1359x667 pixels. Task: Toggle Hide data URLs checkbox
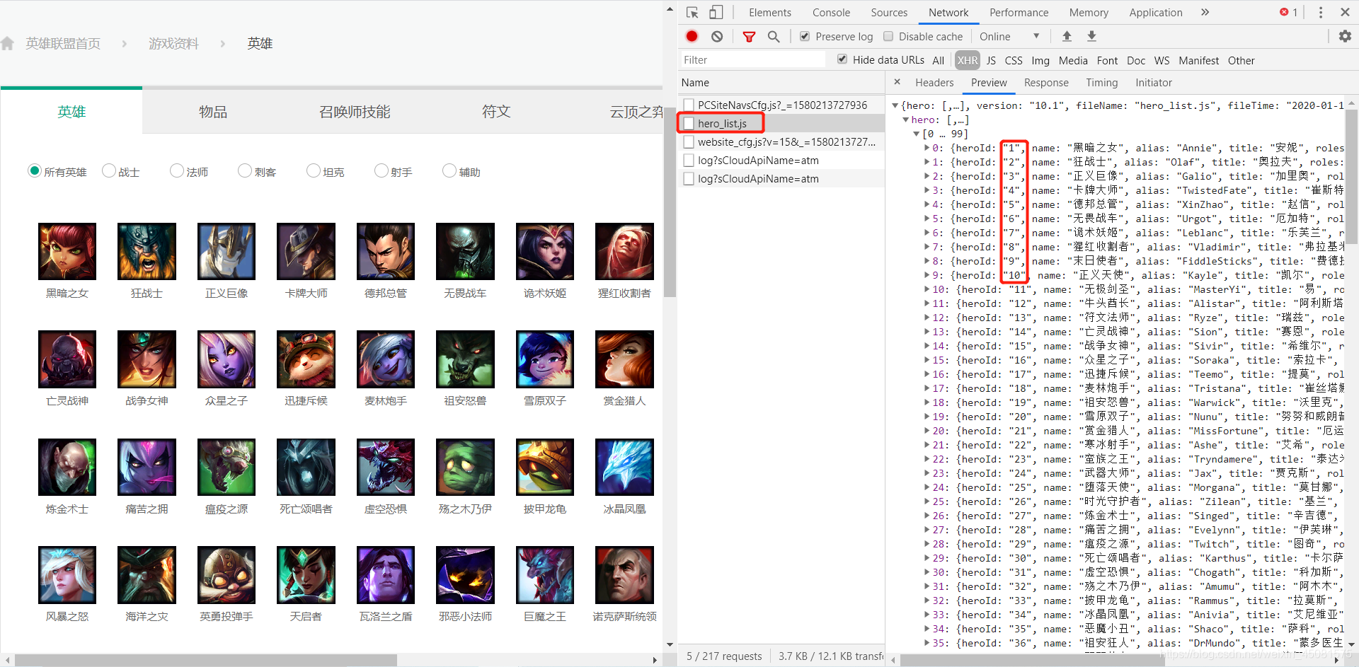[x=842, y=59]
